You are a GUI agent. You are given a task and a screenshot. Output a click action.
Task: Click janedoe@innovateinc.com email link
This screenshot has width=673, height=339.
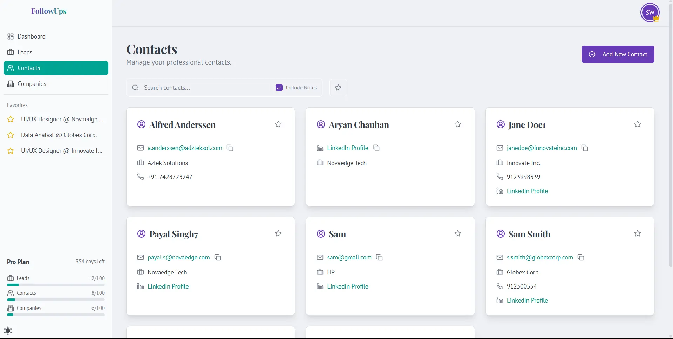[542, 148]
